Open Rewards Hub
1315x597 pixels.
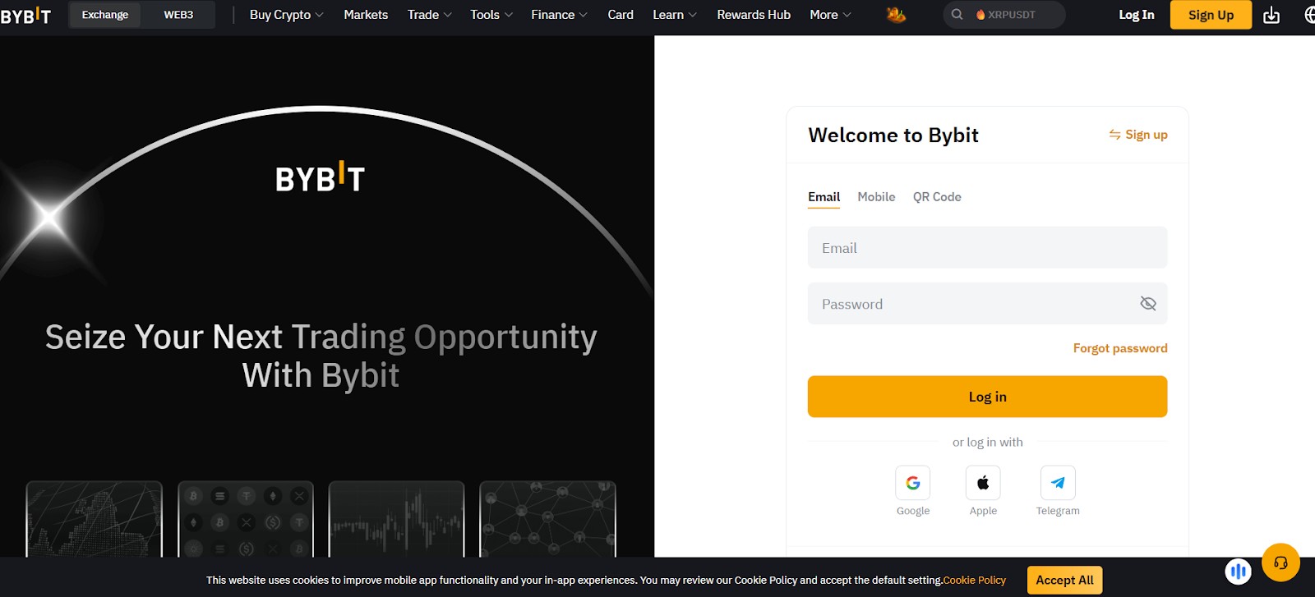[x=754, y=15]
